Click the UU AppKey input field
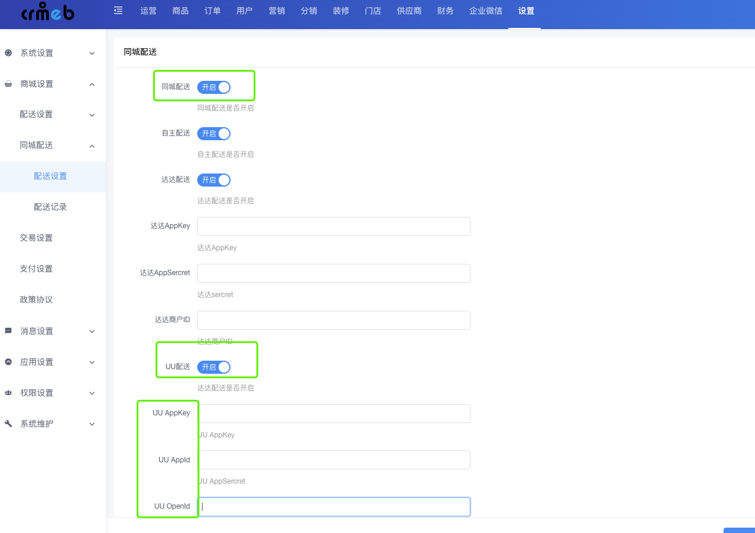Screen dimensions: 755x533 (334, 414)
